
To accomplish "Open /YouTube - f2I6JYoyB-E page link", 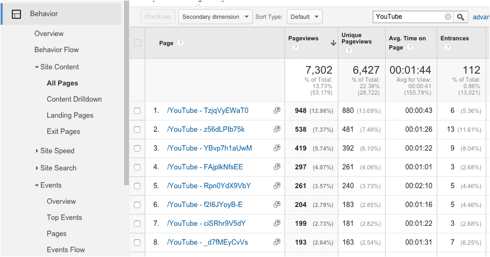I will coord(205,204).
